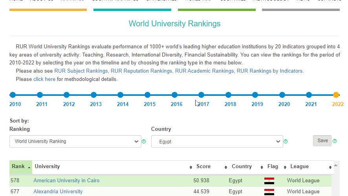Click score 44.539 cell
The height and width of the screenshot is (196, 348).
pos(201,192)
